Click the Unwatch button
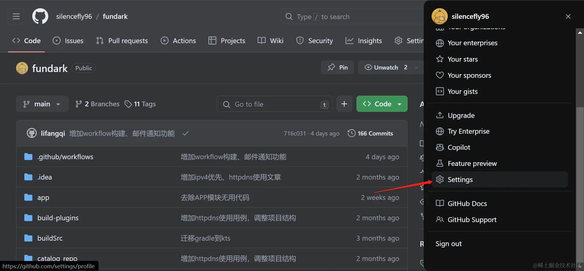This screenshot has width=584, height=271. tap(386, 67)
